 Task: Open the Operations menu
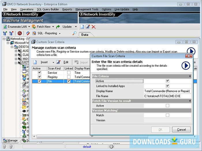27,9
